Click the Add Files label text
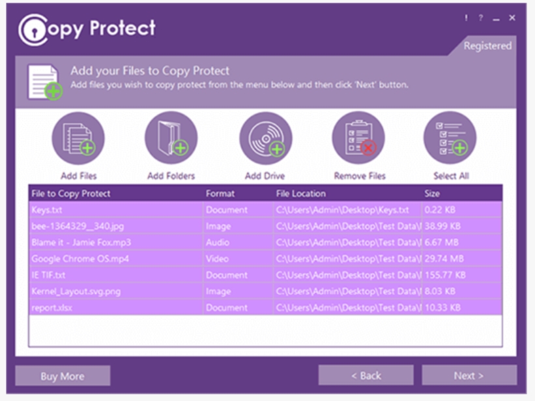This screenshot has height=401, width=535. pyautogui.click(x=79, y=176)
